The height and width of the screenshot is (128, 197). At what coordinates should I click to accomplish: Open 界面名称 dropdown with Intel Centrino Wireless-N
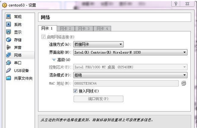pyautogui.click(x=130, y=52)
